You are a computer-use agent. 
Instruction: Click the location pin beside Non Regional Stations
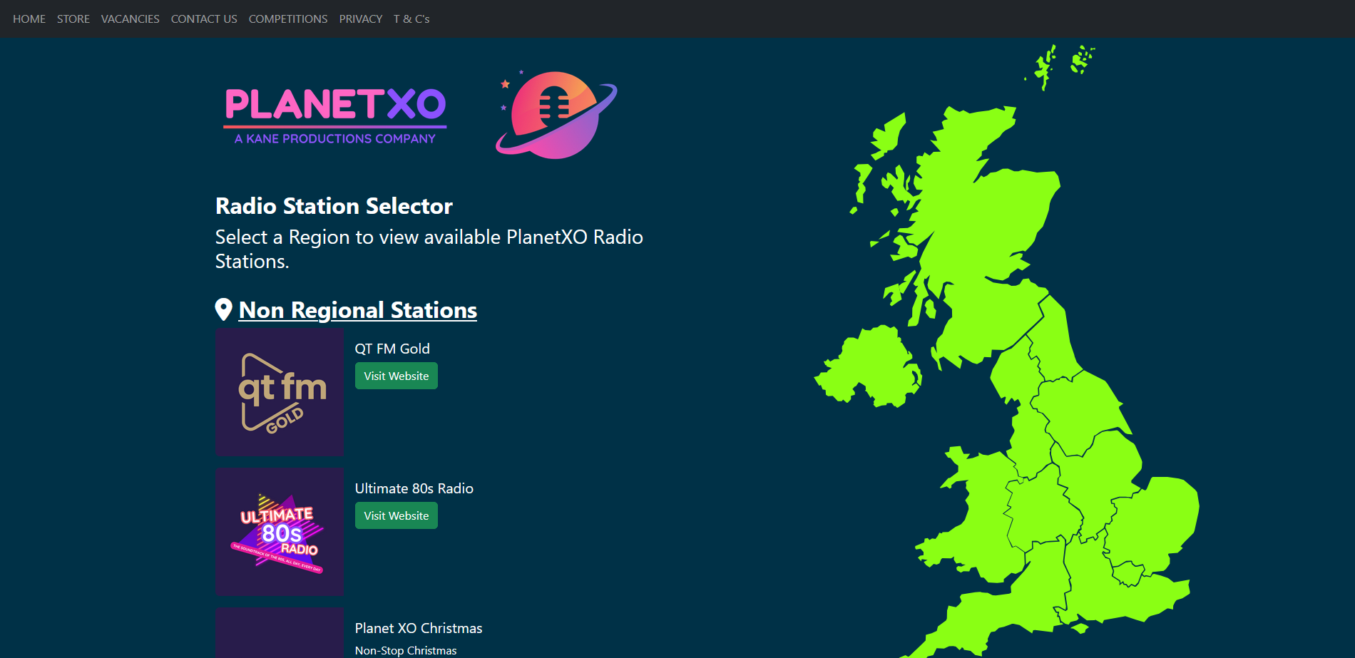click(x=223, y=309)
